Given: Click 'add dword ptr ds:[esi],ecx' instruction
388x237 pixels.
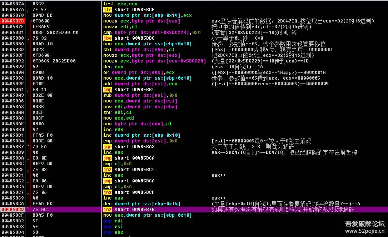Looking at the screenshot, I should coord(140,84).
